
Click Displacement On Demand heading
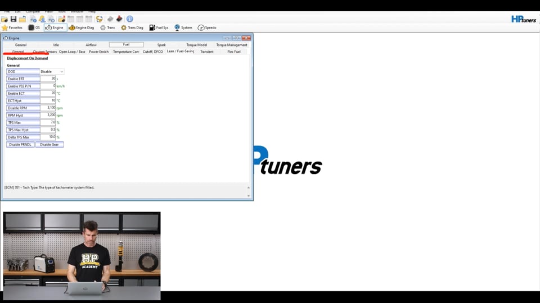tap(27, 58)
